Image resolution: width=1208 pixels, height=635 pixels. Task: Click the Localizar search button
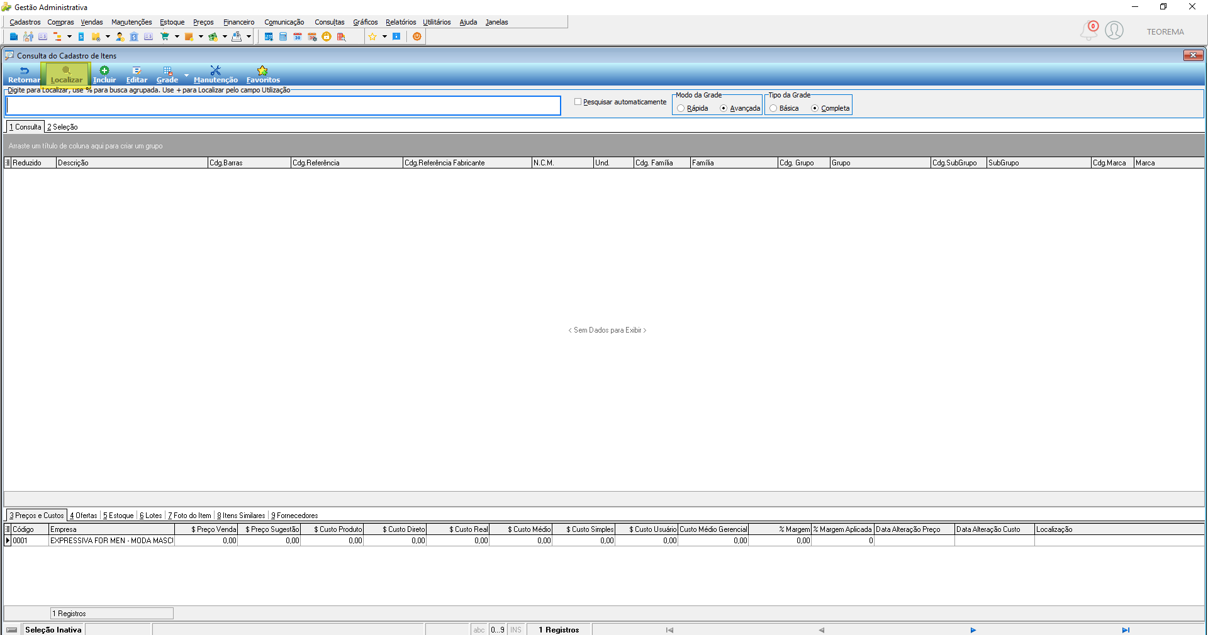click(x=66, y=75)
